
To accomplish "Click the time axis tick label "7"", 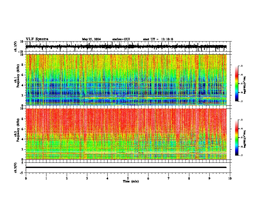I will pos(169,178).
